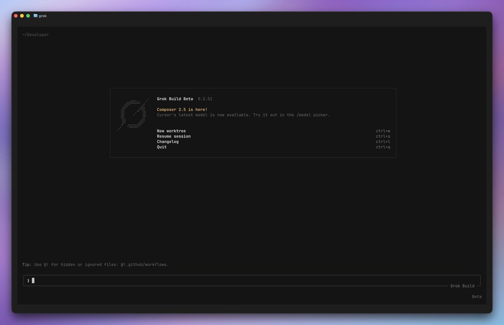Click the grok window title text

tap(42, 16)
